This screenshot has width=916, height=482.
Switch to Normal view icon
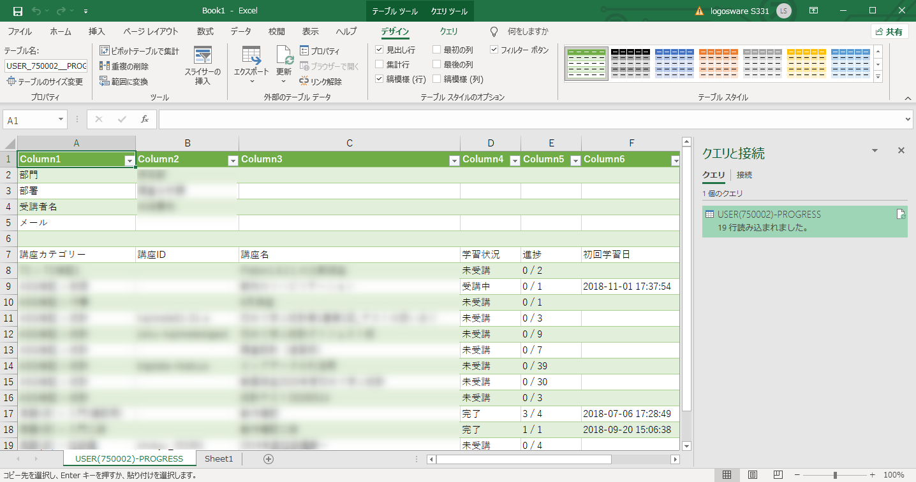(727, 475)
